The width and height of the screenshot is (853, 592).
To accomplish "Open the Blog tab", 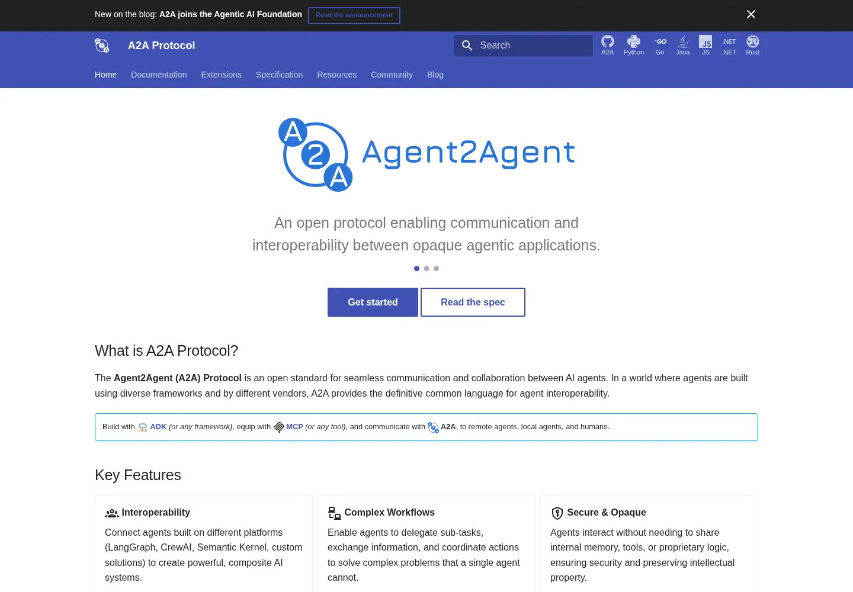I will [435, 75].
